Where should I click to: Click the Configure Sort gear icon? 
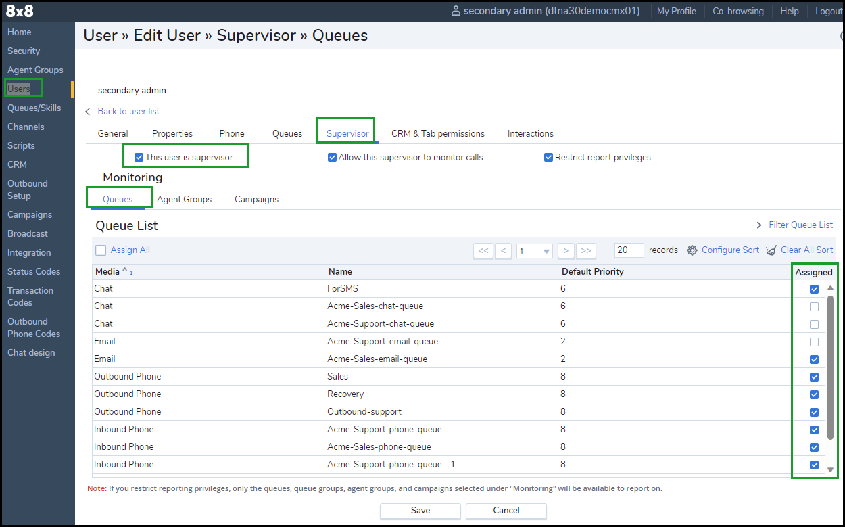pos(692,250)
